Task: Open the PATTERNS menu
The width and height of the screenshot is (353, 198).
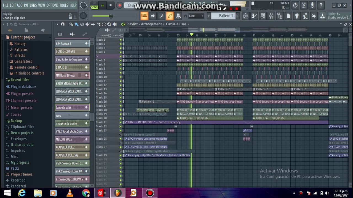Action: 30,5
